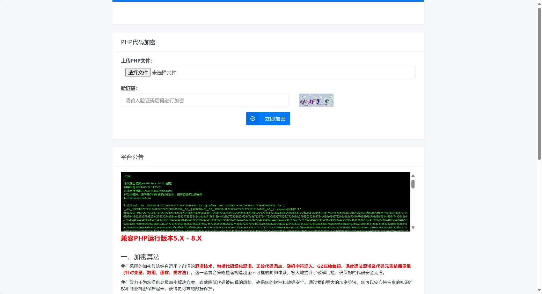Image resolution: width=542 pixels, height=294 pixels.
Task: Click the code box scrollbar thumb
Action: click(x=413, y=184)
